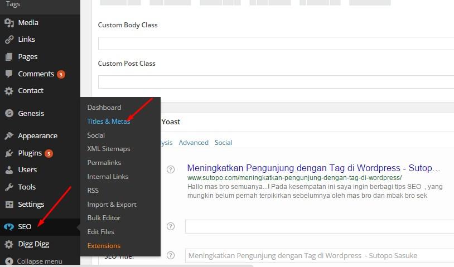This screenshot has width=454, height=267.
Task: Switch to the Advanced tab in Yoast box
Action: [194, 143]
